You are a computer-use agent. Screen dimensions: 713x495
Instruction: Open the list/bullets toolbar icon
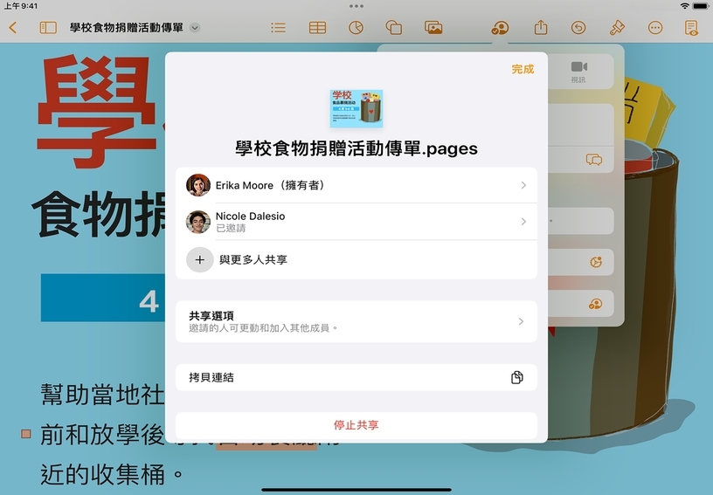click(x=278, y=28)
